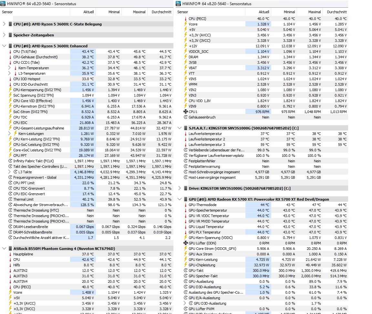Click thermometer icon next to CPU-Gehäuse (Durchschnitt)
The height and width of the screenshot is (314, 372).
[x=10, y=57]
